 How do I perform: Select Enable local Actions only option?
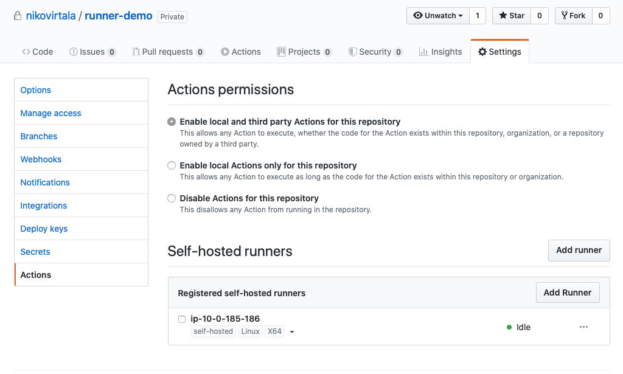[171, 165]
